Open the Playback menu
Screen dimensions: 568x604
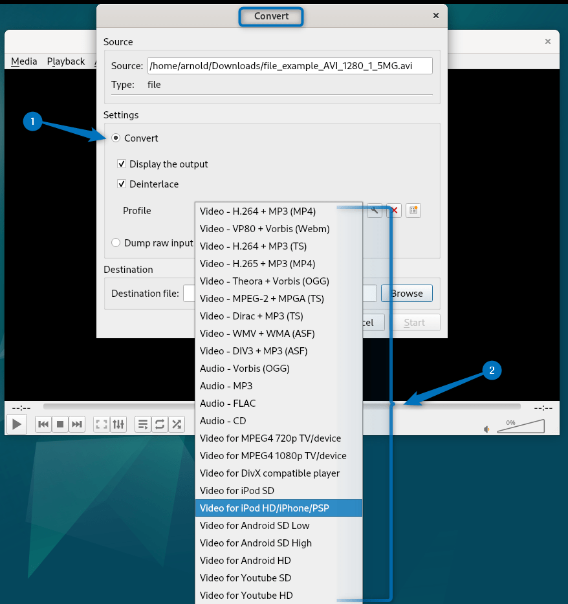pyautogui.click(x=65, y=61)
